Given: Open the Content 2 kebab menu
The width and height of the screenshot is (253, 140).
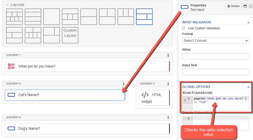Looking at the screenshot, I should click(123, 84).
